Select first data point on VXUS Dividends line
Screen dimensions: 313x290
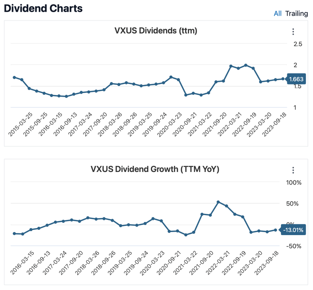coord(14,78)
